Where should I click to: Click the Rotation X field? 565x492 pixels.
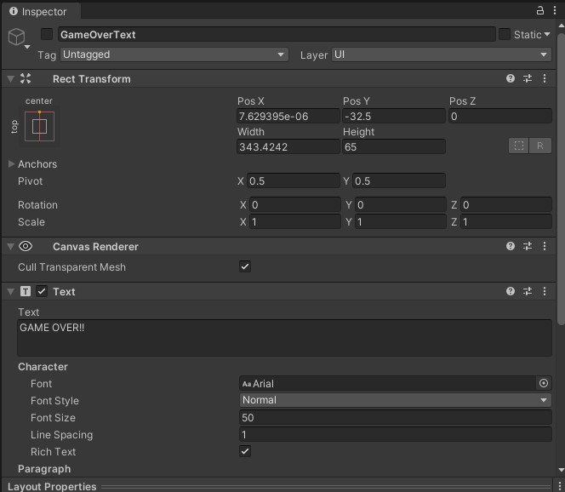tap(295, 205)
